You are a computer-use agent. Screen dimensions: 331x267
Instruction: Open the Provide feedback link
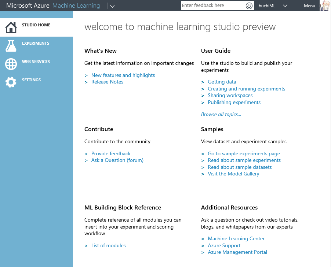(x=111, y=153)
